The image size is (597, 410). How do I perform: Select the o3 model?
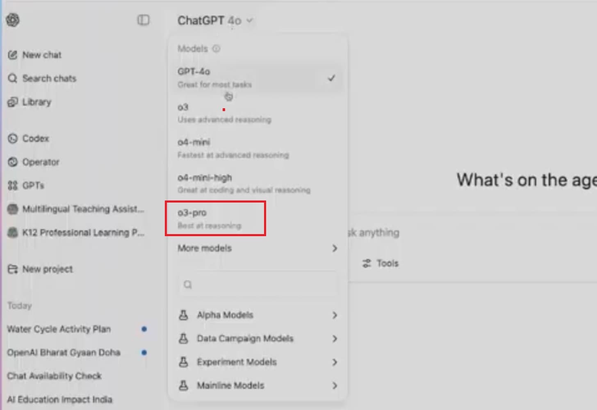(x=257, y=113)
